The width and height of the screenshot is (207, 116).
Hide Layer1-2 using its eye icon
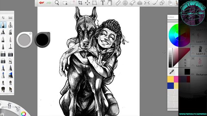click(x=193, y=46)
